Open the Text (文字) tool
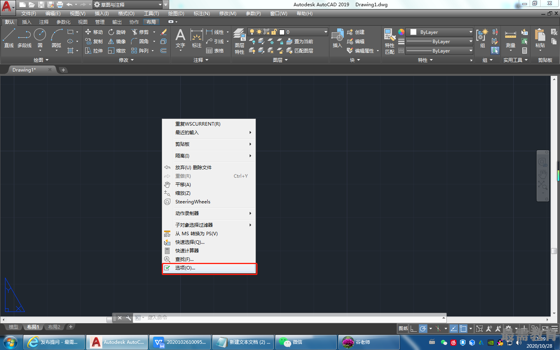560x350 pixels. point(180,38)
